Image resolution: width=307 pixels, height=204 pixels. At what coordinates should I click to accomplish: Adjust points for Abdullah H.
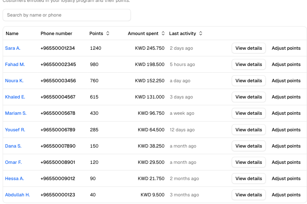[286, 195]
